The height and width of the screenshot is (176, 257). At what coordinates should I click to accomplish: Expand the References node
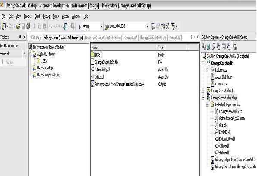[x=207, y=70]
